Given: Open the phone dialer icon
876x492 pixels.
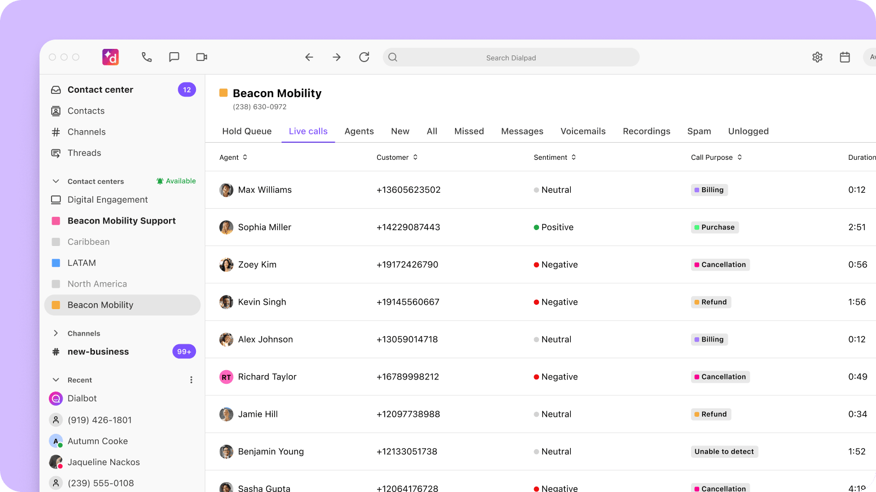Looking at the screenshot, I should tap(147, 57).
